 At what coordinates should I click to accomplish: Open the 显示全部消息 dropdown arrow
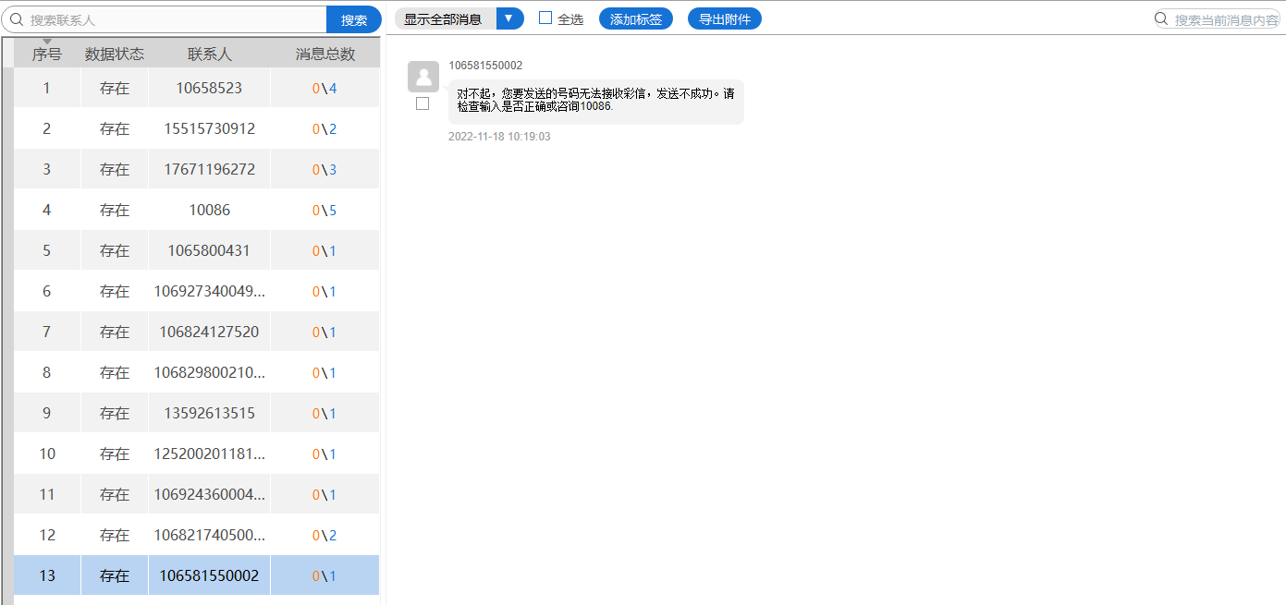[509, 18]
